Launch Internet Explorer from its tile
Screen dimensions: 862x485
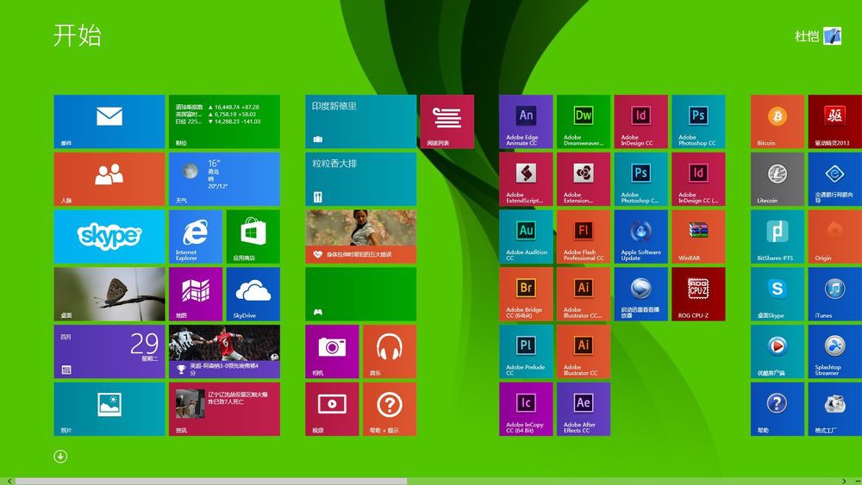coord(195,236)
